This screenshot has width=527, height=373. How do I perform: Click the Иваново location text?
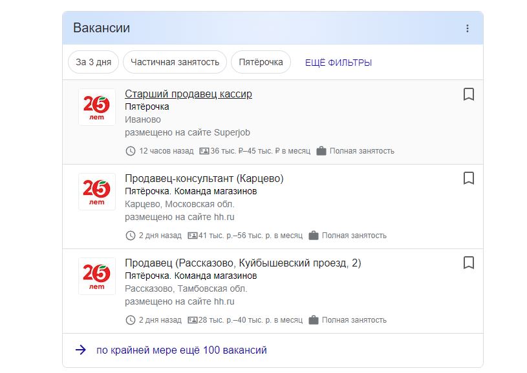[143, 120]
